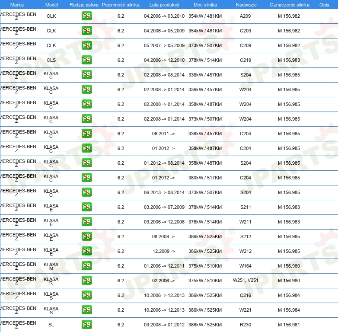Viewport: 338px width, 332px height.
Task: Click fuel icon in SL R230 row
Action: click(x=86, y=325)
